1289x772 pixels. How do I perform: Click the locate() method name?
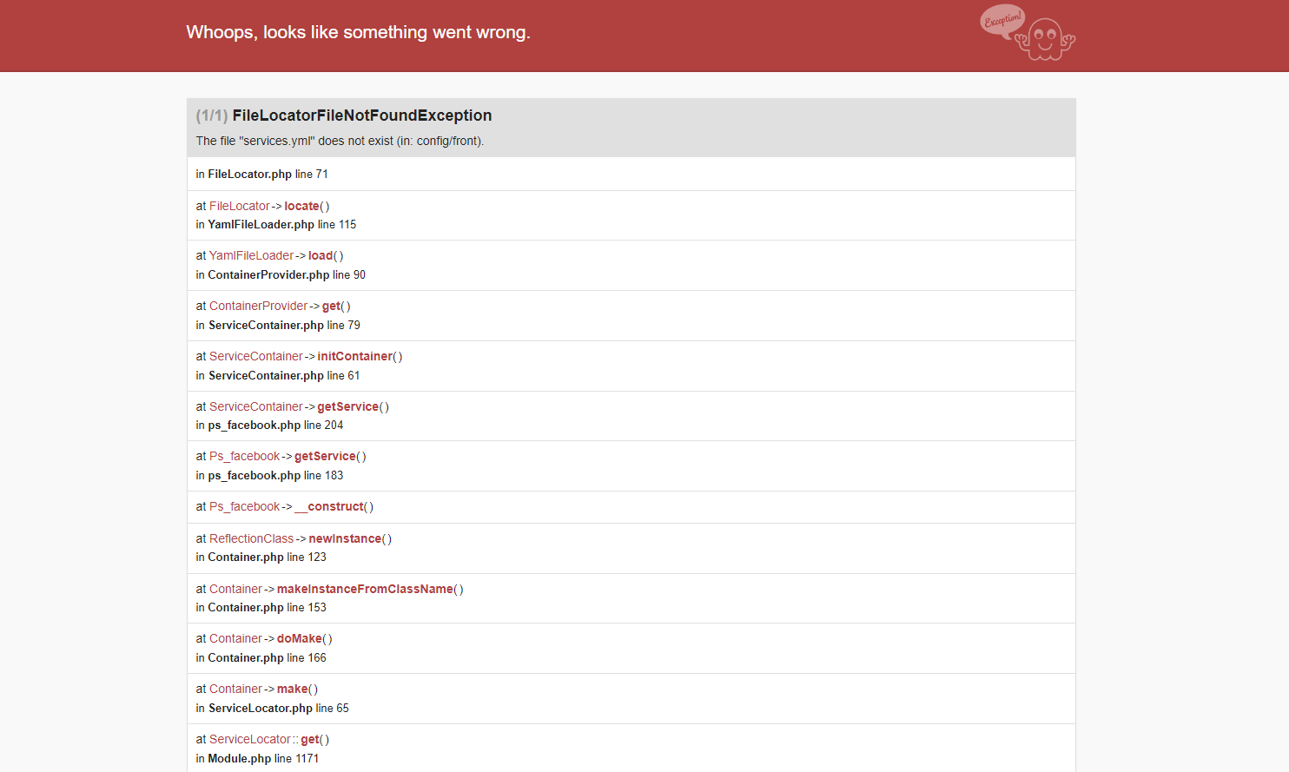click(x=301, y=206)
